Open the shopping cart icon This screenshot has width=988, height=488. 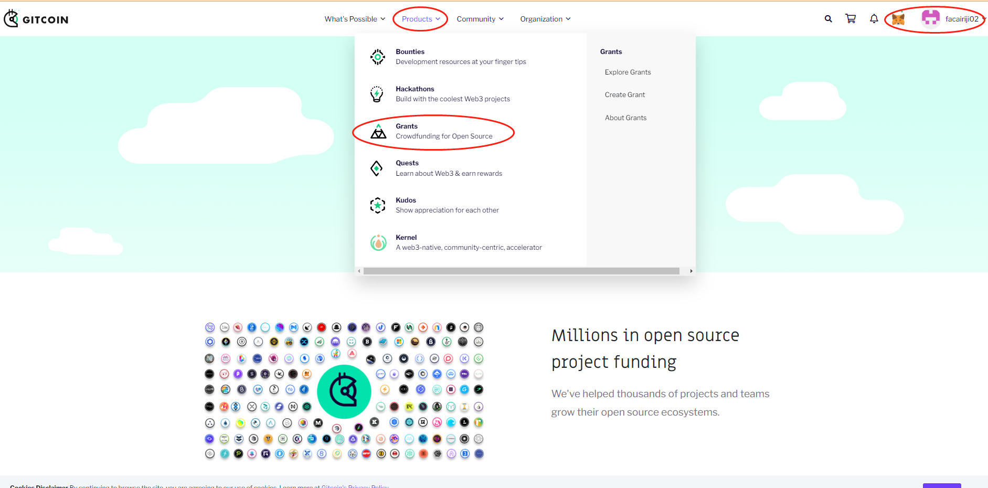pyautogui.click(x=851, y=19)
